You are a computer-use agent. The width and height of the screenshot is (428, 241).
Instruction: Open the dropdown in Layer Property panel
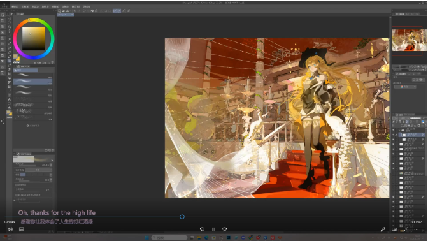pyautogui.click(x=405, y=87)
